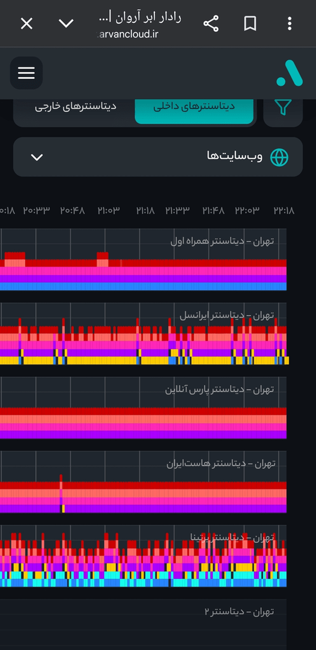
Task: Open the filter funnel icon
Action: (283, 107)
